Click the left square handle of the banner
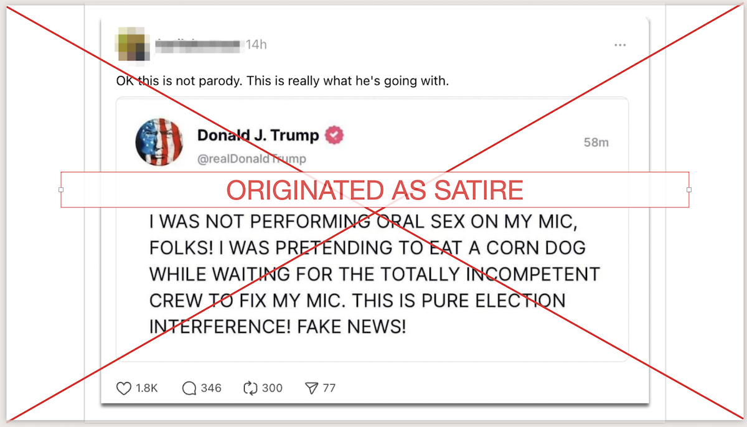 [x=60, y=189]
